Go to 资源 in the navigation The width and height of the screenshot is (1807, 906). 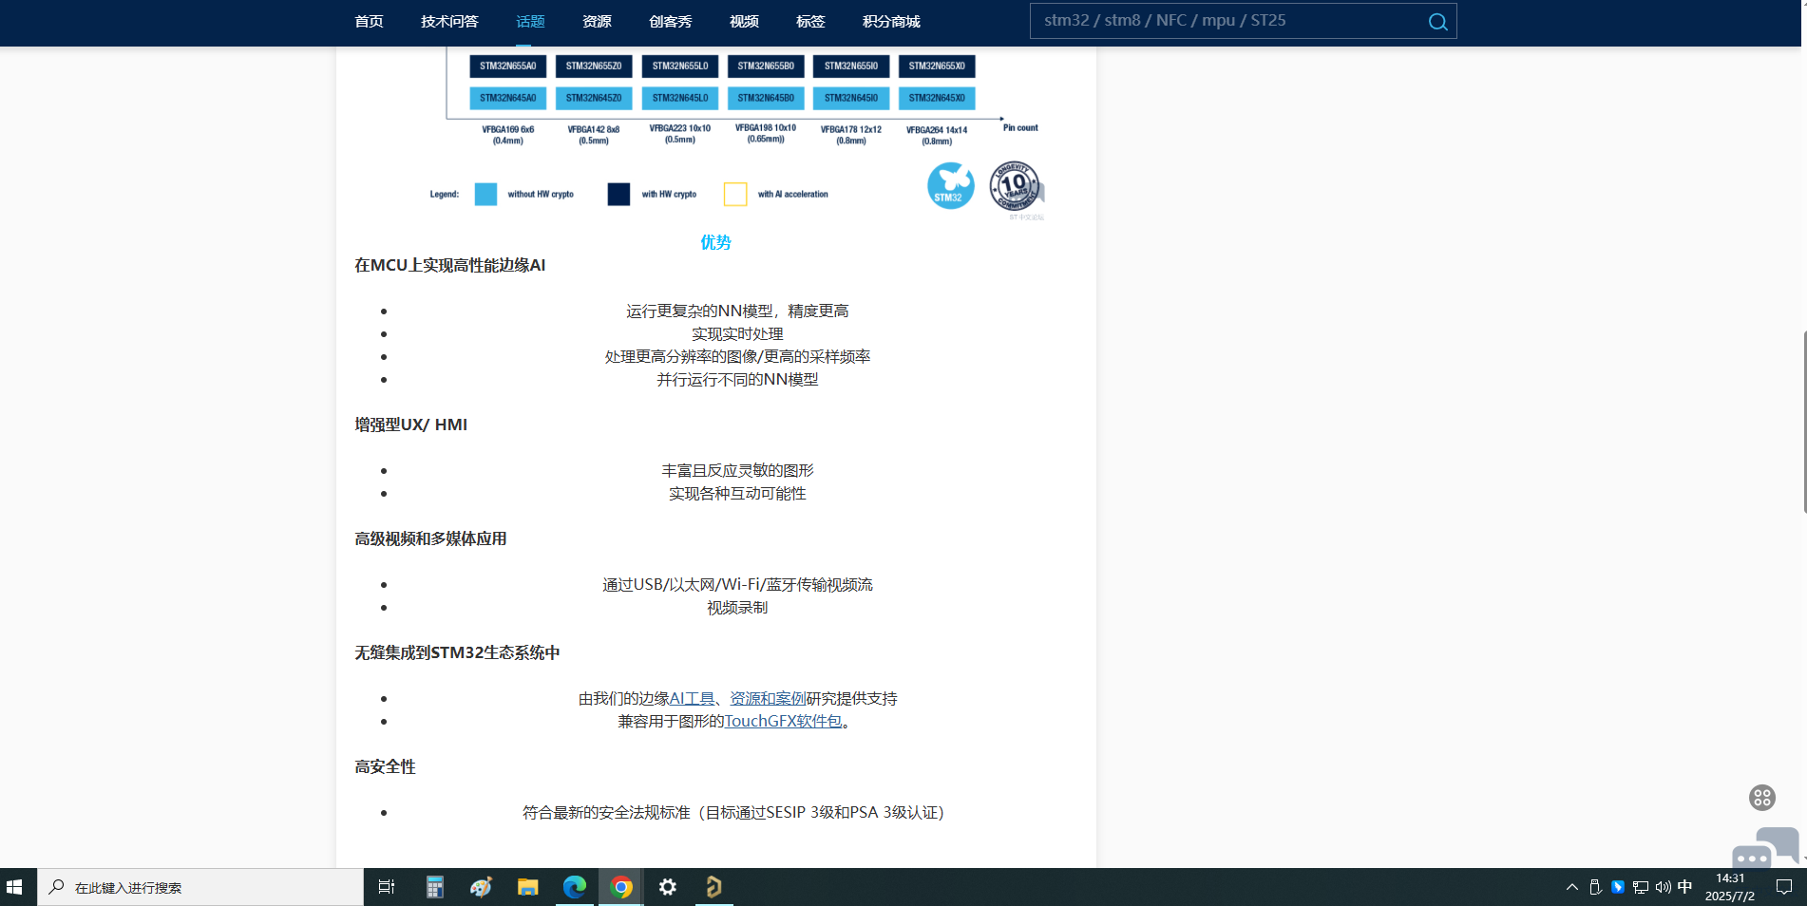(597, 21)
